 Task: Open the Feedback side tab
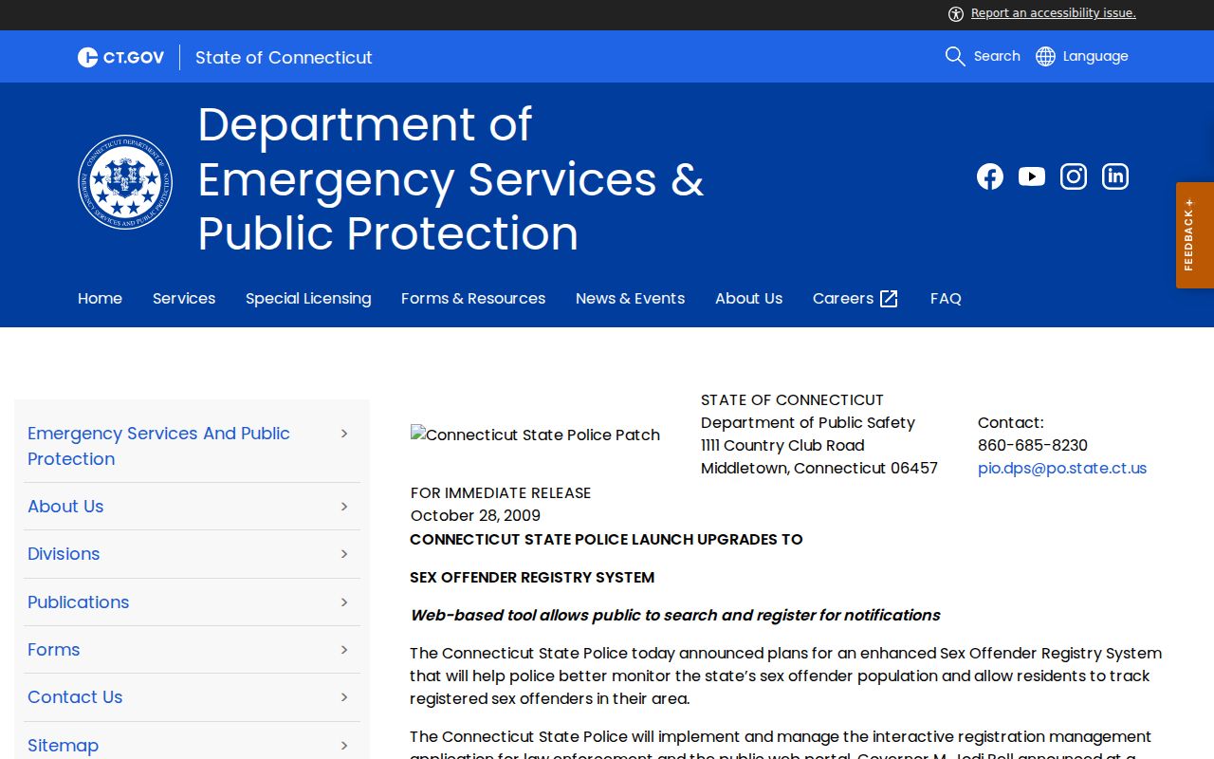pos(1195,235)
